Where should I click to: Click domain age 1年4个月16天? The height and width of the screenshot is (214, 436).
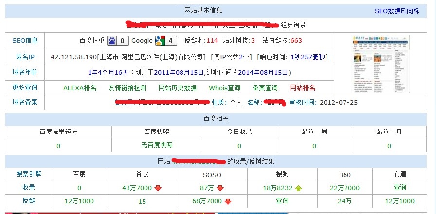108,73
